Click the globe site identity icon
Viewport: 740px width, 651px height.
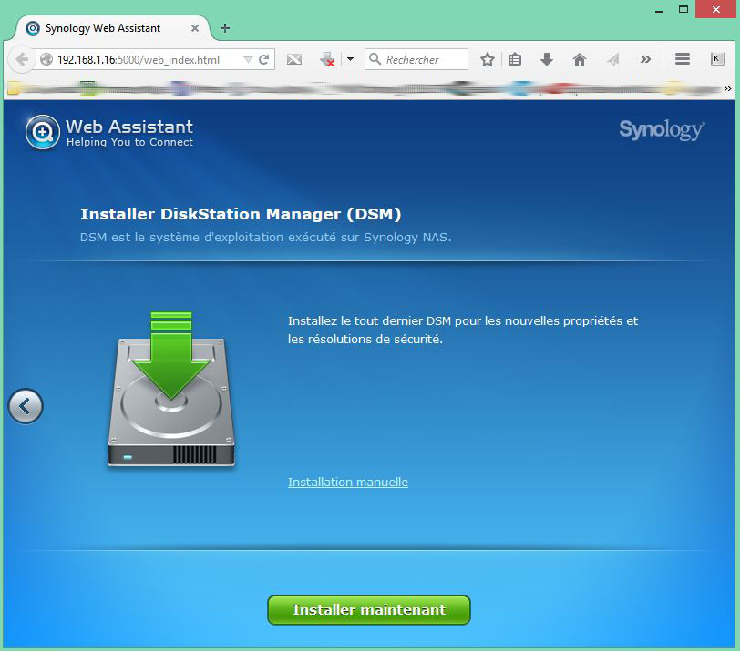(x=46, y=59)
